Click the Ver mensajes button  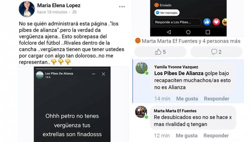tap(167, 13)
